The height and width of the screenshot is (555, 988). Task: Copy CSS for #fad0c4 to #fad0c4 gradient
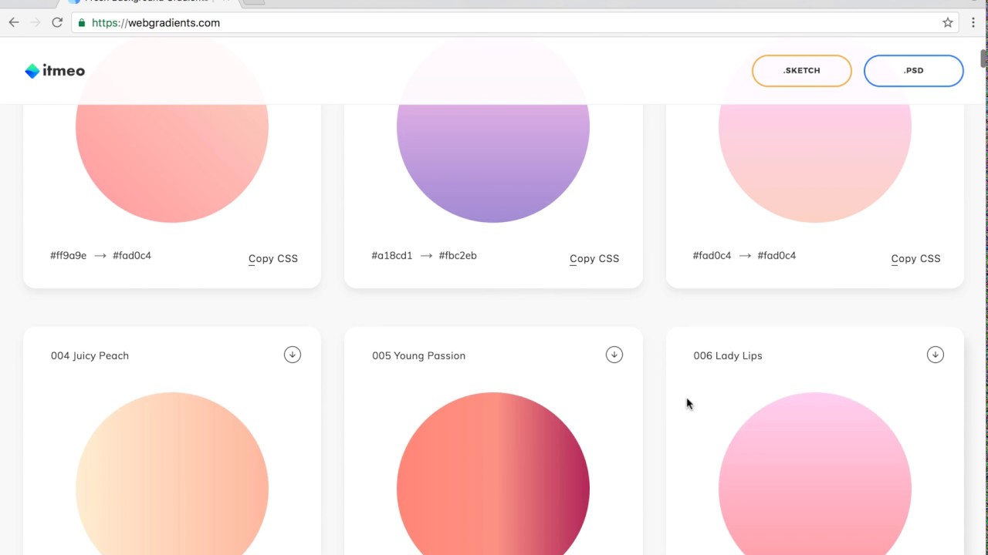(915, 258)
